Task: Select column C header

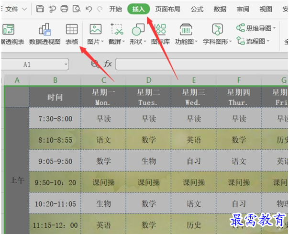Action: pos(103,80)
